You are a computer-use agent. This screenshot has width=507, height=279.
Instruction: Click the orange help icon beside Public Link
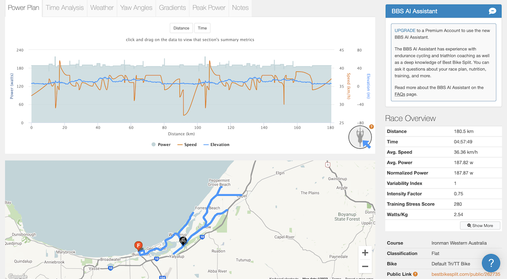pyautogui.click(x=415, y=274)
